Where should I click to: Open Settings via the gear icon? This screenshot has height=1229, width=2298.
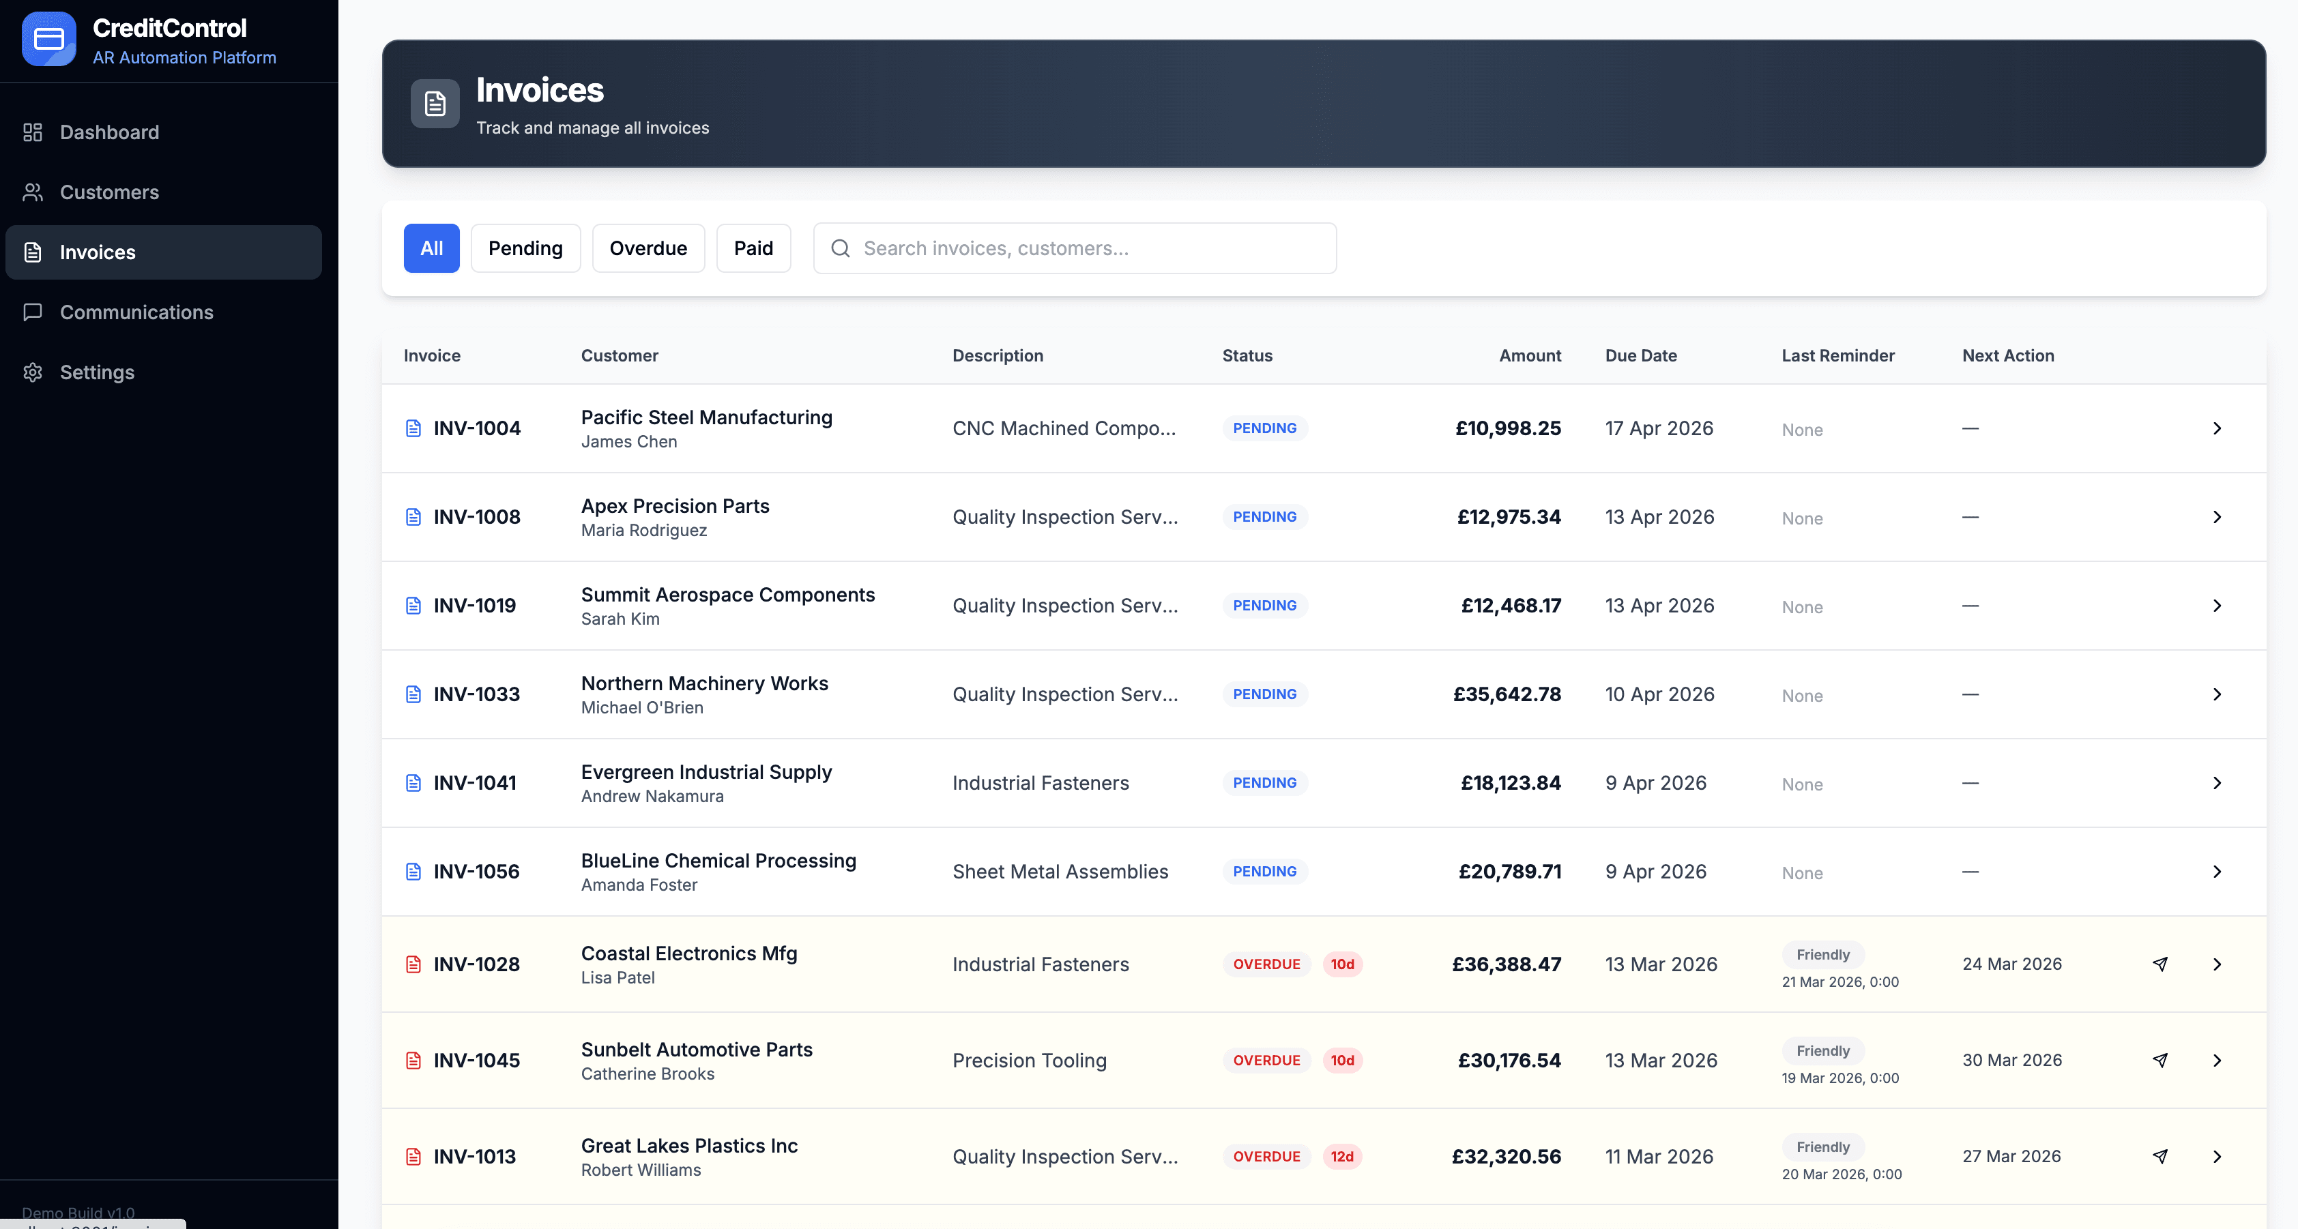click(32, 372)
